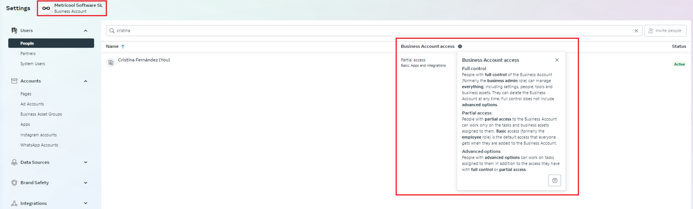Click the info icon beside Business Account access
Screen dimensions: 693x209
tap(460, 46)
